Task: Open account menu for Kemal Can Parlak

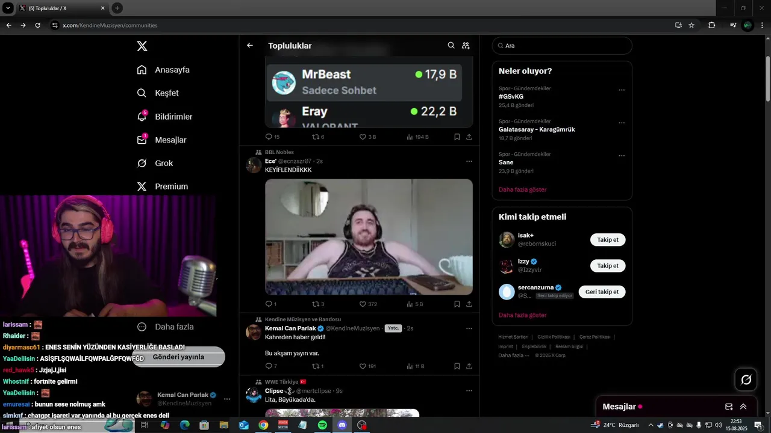Action: [x=184, y=399]
